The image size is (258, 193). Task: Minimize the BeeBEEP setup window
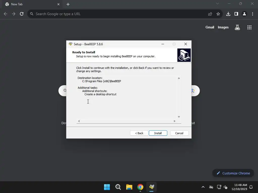[x=163, y=44]
